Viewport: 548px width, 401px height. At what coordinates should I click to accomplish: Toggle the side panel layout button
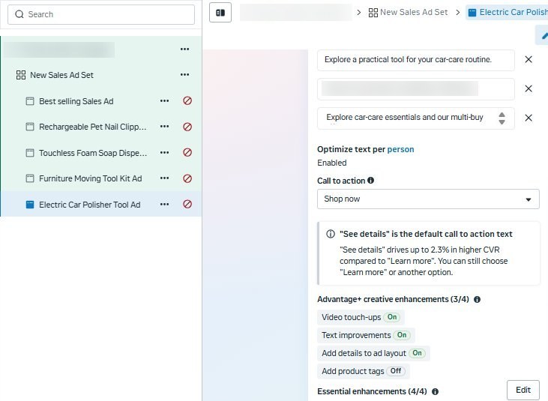tap(220, 13)
